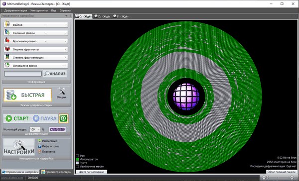This screenshot has width=299, height=181.
Task: Click the Подсветка highlight icon
Action: pyautogui.click(x=39, y=152)
